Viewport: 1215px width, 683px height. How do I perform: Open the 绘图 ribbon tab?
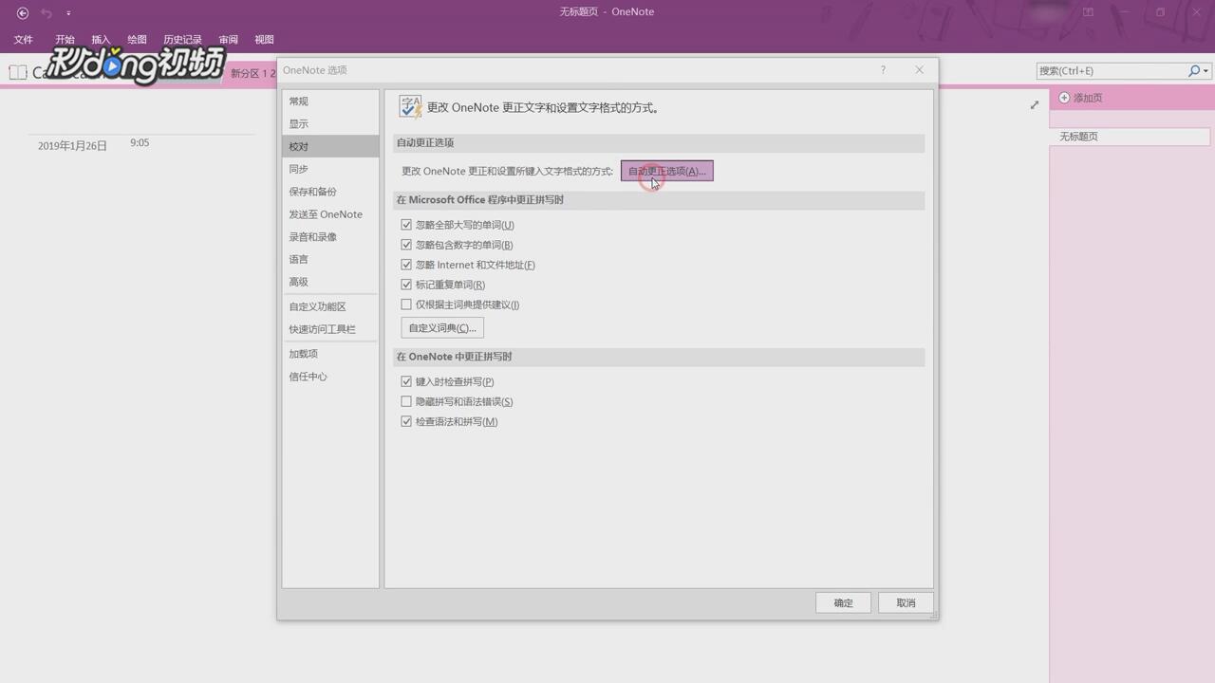pyautogui.click(x=137, y=40)
